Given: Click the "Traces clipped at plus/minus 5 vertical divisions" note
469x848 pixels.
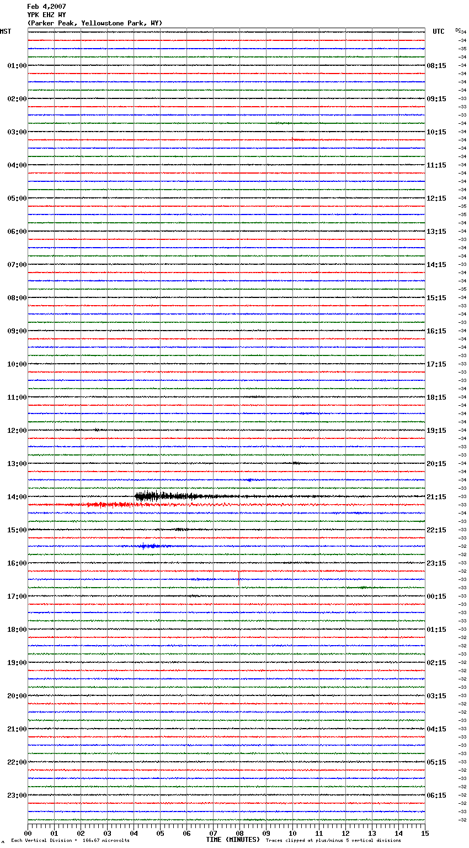Looking at the screenshot, I should (x=333, y=841).
